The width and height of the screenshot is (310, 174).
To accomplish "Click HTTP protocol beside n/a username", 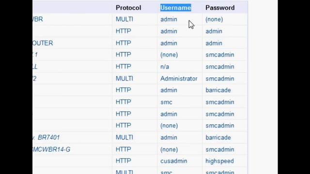I will pos(124,67).
